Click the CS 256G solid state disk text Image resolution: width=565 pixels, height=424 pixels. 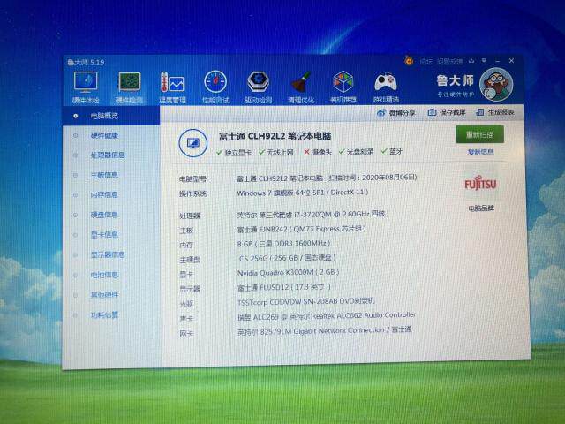point(287,258)
